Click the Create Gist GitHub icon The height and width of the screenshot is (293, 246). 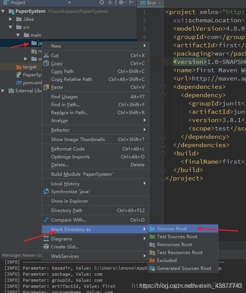[46, 246]
